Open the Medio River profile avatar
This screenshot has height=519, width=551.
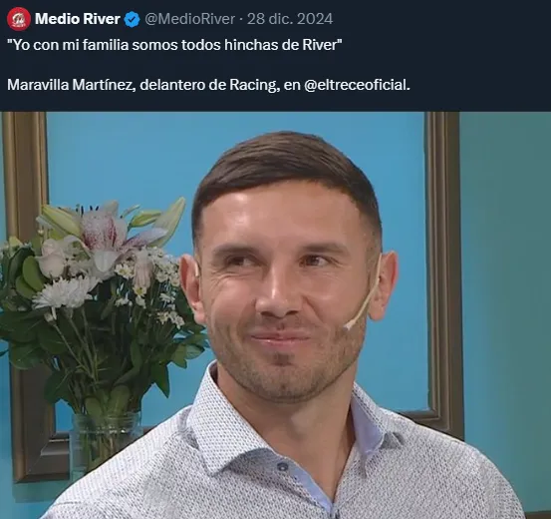point(19,19)
